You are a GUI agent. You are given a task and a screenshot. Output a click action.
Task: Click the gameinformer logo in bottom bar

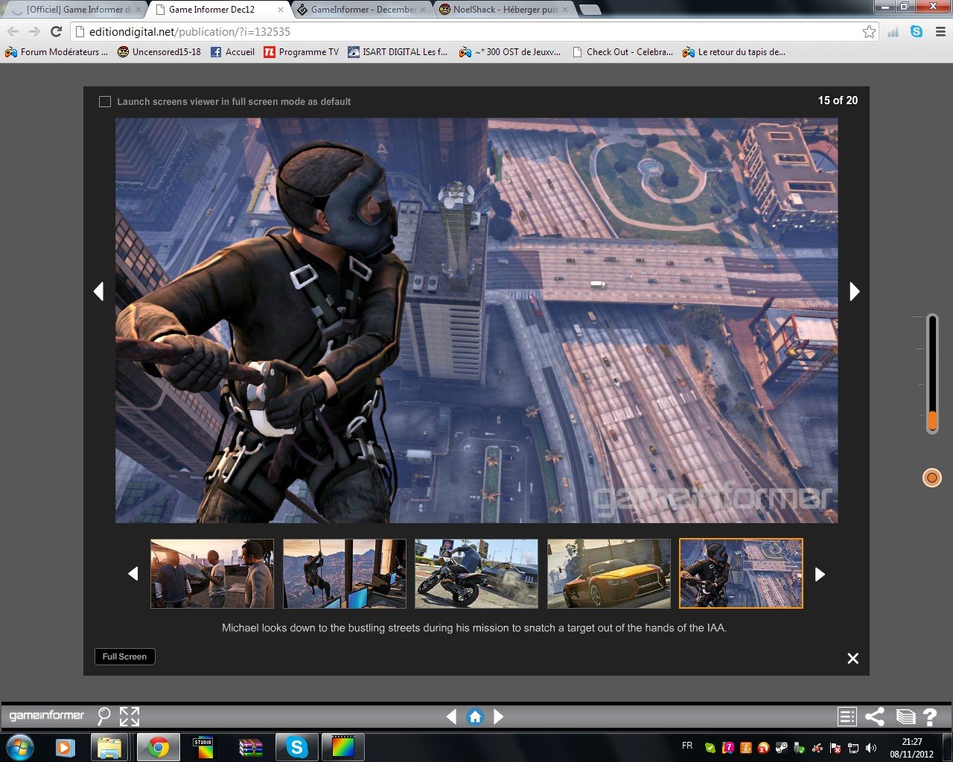(47, 716)
